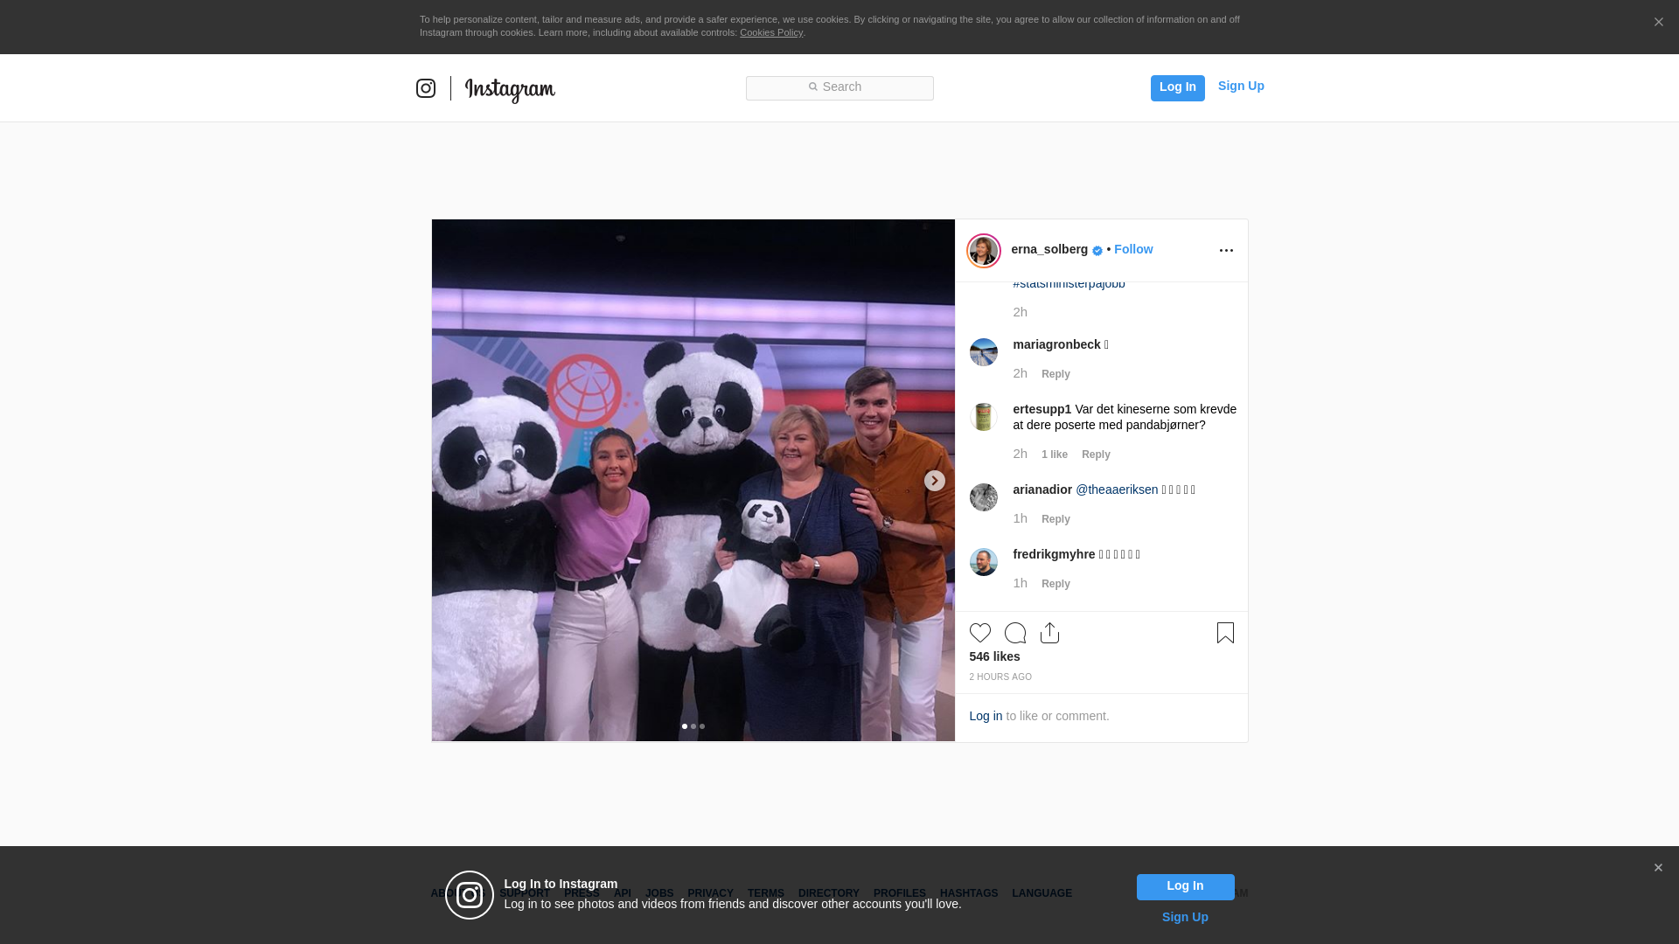Reply to mariagronbeck's comment

1055,374
